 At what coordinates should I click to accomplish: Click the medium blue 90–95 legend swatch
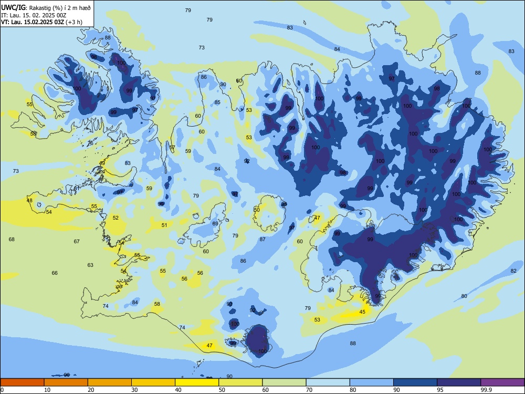pos(415,382)
